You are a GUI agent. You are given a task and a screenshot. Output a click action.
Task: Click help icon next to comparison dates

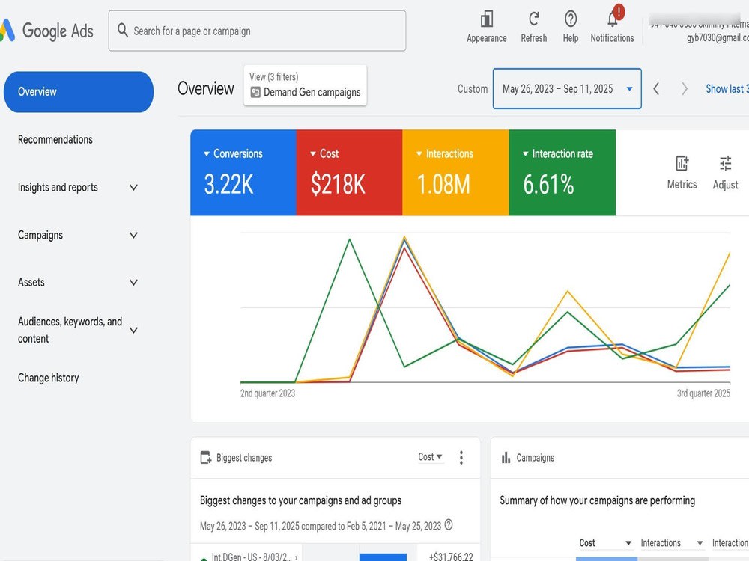[x=449, y=525]
